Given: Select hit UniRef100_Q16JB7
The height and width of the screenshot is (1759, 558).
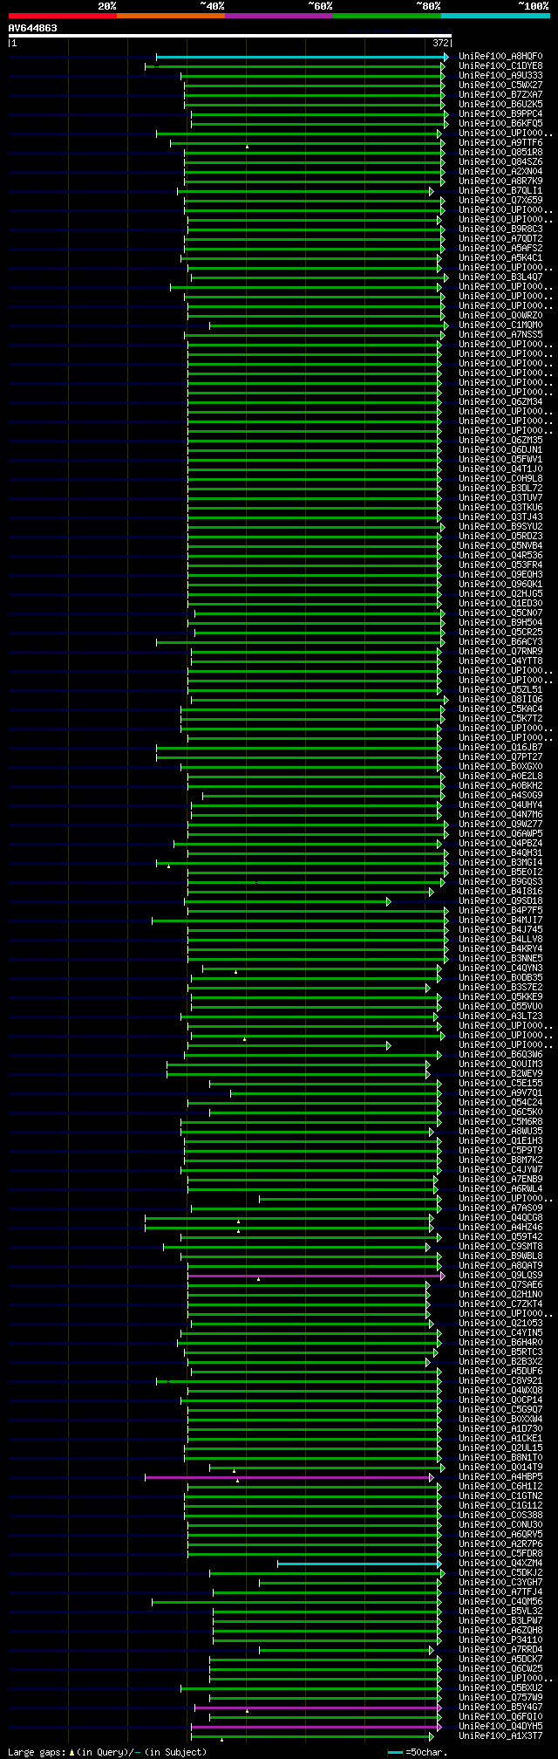Looking at the screenshot, I should pyautogui.click(x=500, y=748).
